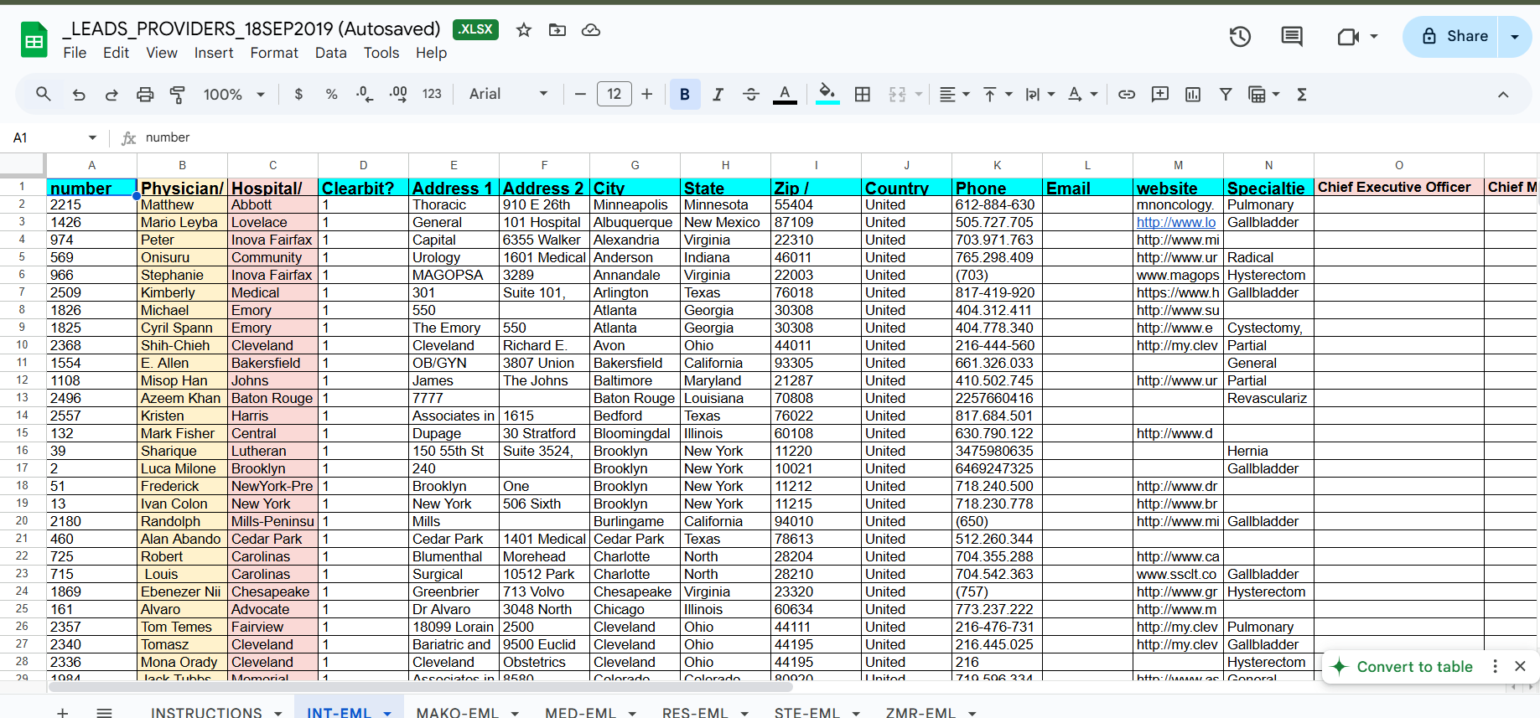Viewport: 1540px width, 718px height.
Task: Open version history clock icon
Action: click(x=1240, y=36)
